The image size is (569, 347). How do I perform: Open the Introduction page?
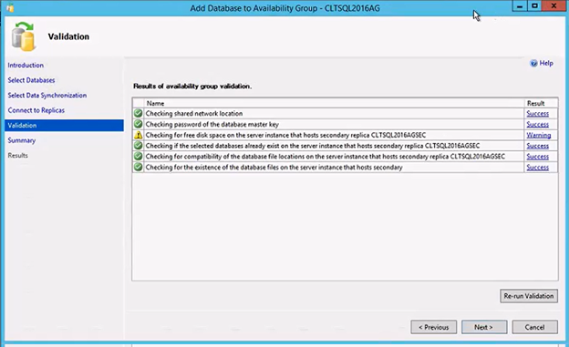(x=26, y=66)
